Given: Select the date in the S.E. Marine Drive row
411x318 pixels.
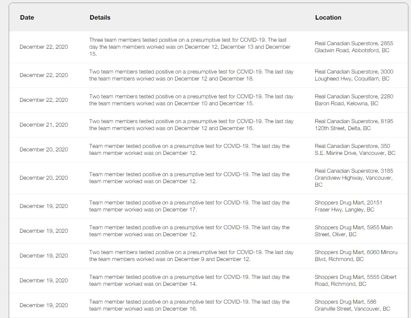Looking at the screenshot, I should pyautogui.click(x=44, y=150).
